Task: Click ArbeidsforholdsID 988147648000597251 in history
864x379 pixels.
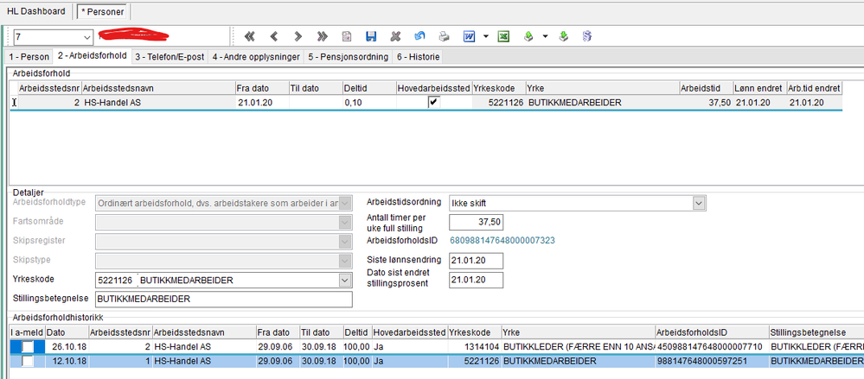Action: coord(712,362)
